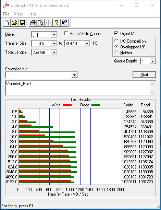Open About via the question mark icon

[57, 23]
